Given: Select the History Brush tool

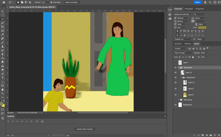Looking at the screenshot, I should pyautogui.click(x=2, y=50).
